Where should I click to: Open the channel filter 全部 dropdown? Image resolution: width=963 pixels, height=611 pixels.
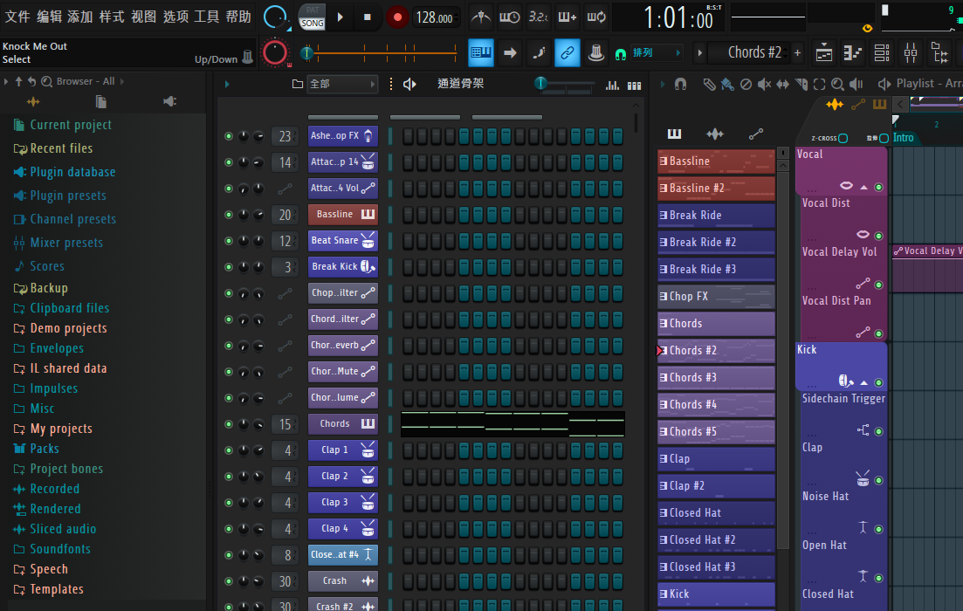pyautogui.click(x=342, y=84)
